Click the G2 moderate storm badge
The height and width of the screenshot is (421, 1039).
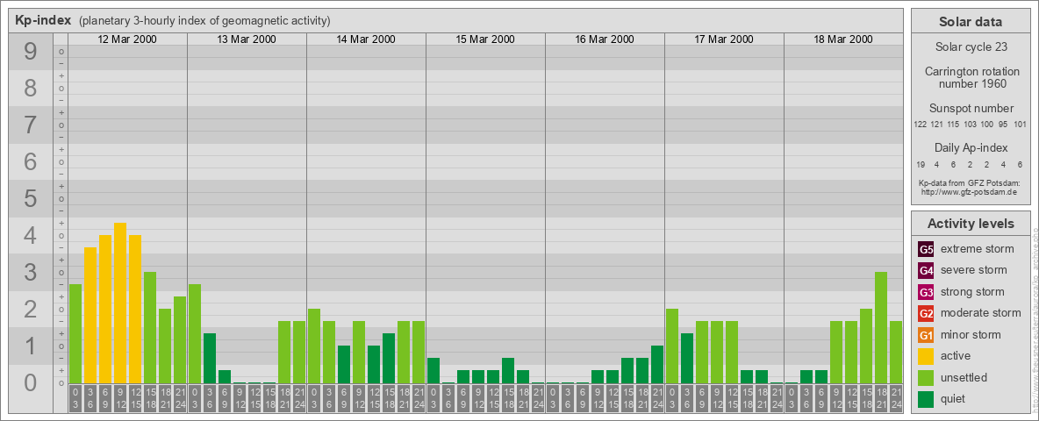pos(926,313)
